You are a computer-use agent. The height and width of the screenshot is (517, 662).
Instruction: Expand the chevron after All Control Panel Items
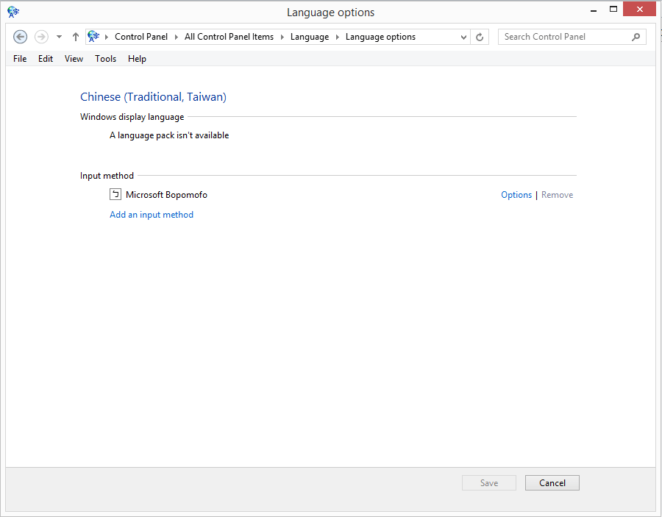[282, 38]
